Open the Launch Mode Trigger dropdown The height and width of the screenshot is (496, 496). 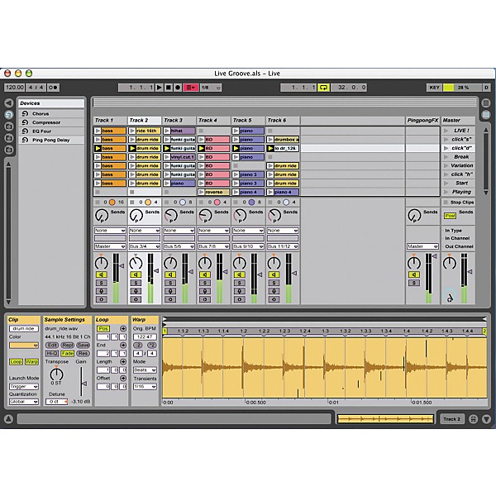click(x=24, y=387)
